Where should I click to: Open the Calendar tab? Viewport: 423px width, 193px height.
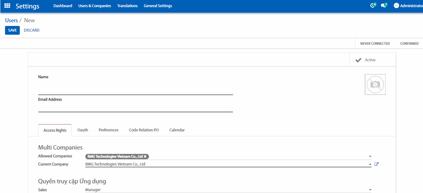(x=177, y=130)
